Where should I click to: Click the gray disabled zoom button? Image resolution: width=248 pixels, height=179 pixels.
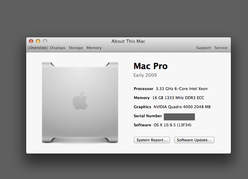coord(45,41)
